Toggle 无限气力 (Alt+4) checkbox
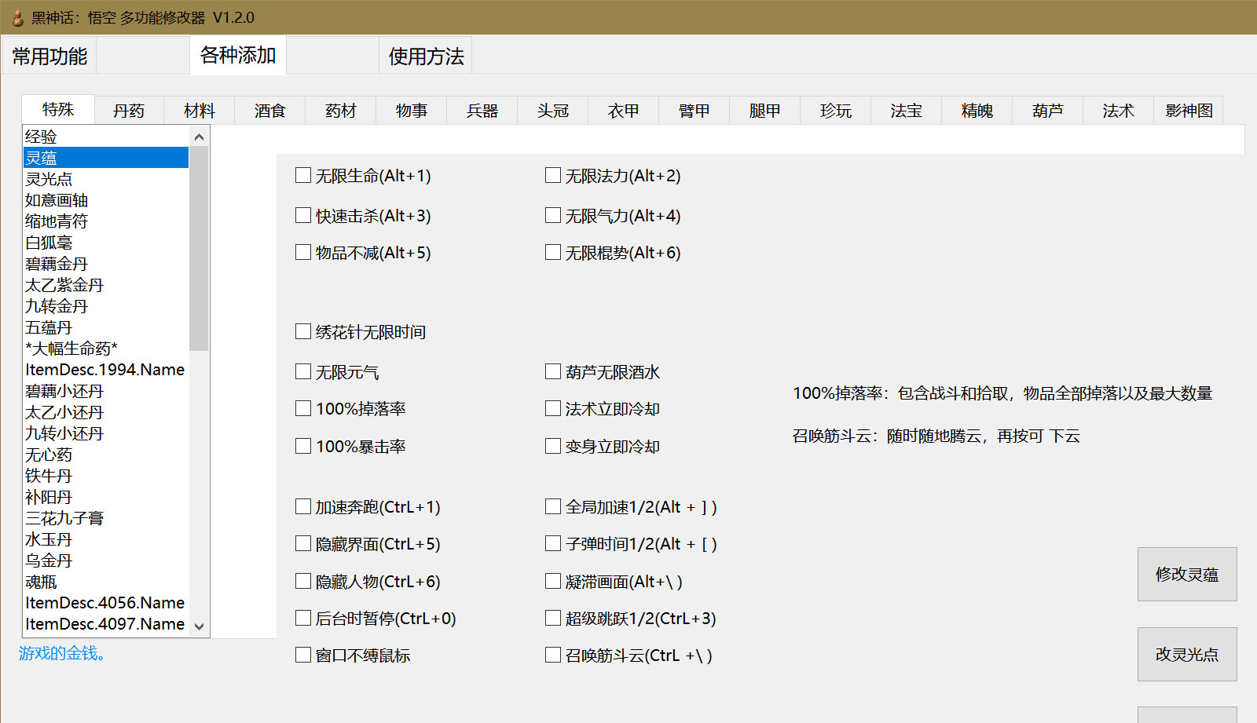Image resolution: width=1257 pixels, height=723 pixels. point(553,215)
